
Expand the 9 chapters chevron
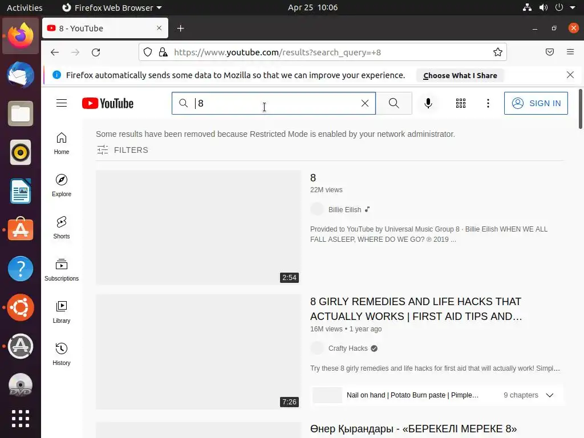550,395
